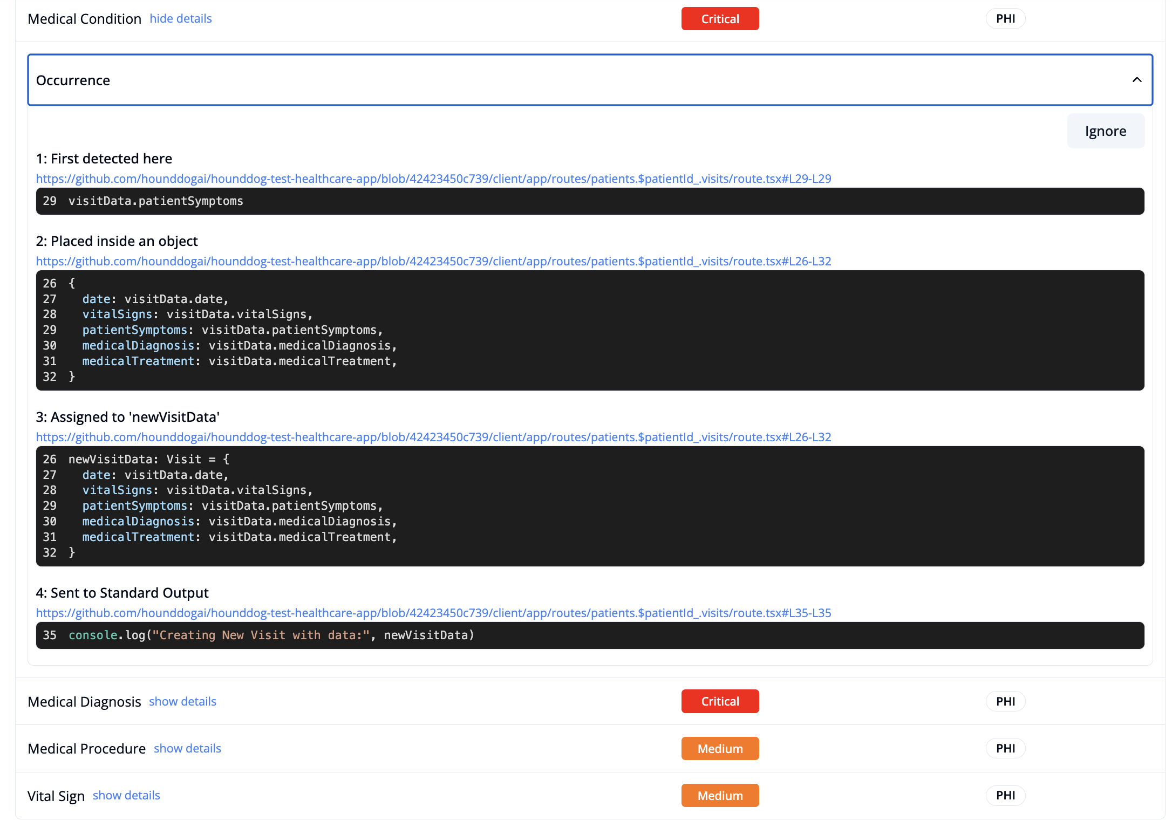Image resolution: width=1172 pixels, height=821 pixels.
Task: Click the PHI tag for Medical Diagnosis
Action: pyautogui.click(x=1005, y=701)
